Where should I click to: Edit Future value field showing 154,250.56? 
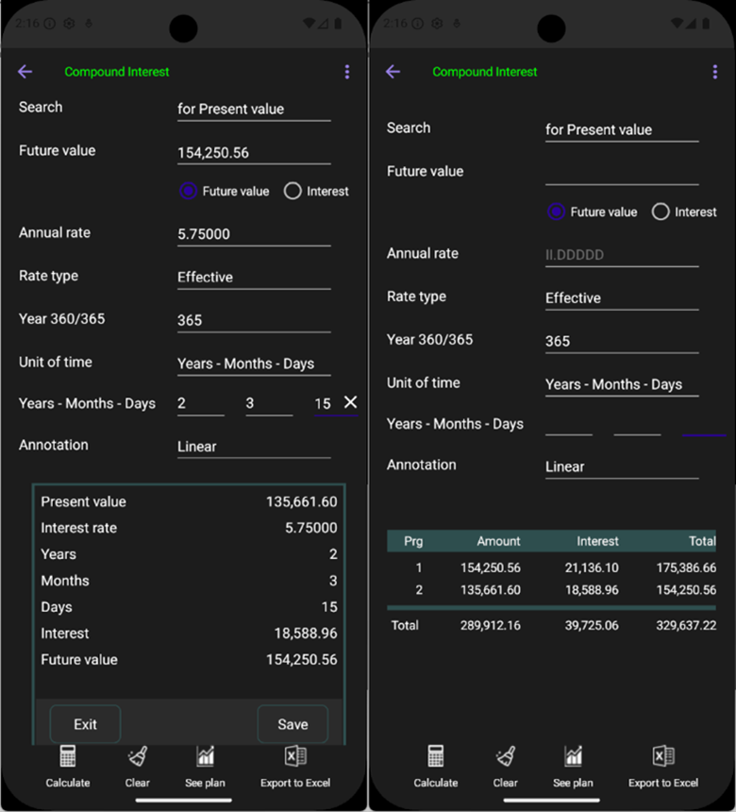point(254,153)
